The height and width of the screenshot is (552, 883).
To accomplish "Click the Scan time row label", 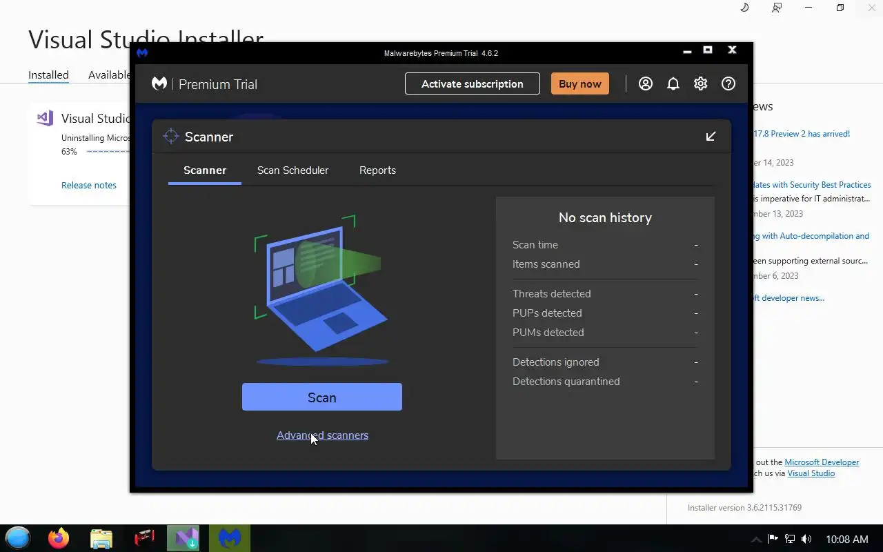I will (535, 245).
